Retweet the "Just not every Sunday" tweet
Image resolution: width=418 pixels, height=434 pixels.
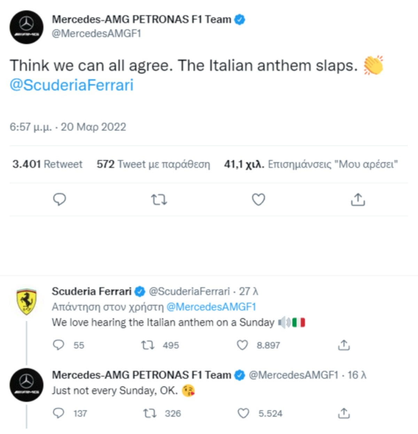[x=150, y=413]
